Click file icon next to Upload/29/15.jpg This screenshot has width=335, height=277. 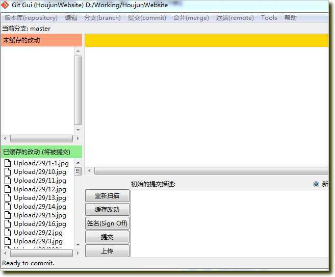tap(8, 215)
